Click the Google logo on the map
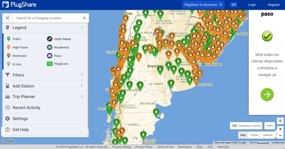 pyautogui.click(x=8, y=141)
